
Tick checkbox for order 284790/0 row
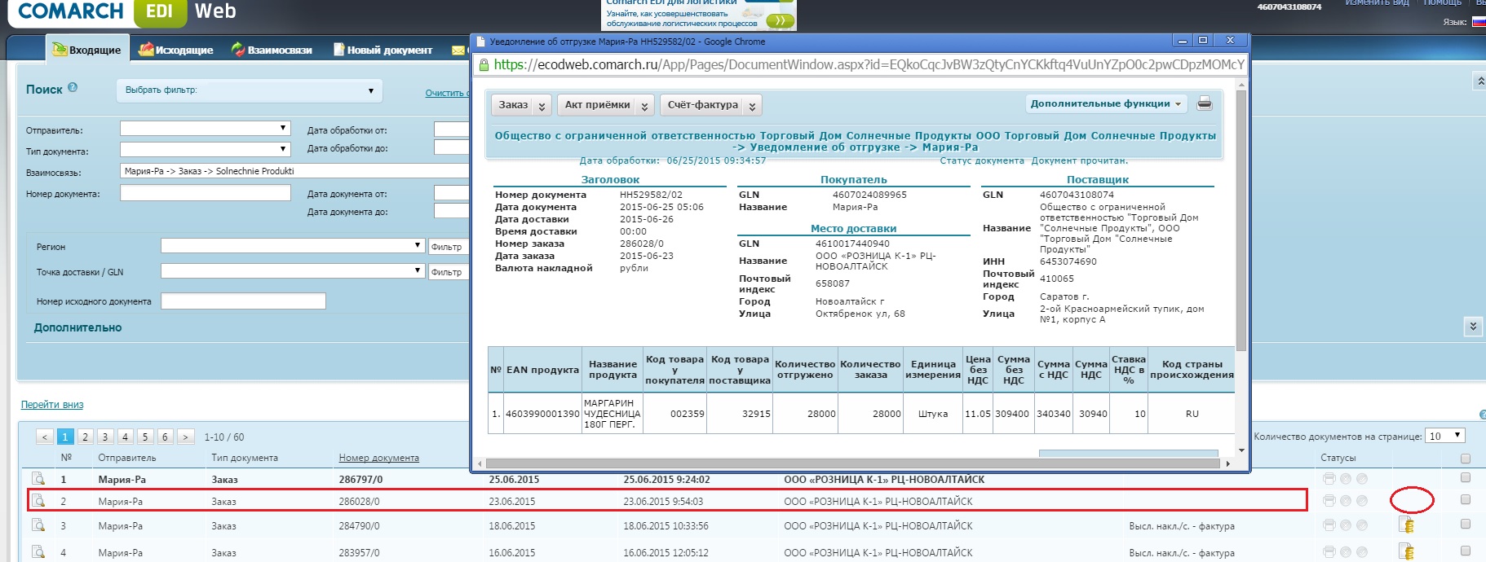(1466, 524)
